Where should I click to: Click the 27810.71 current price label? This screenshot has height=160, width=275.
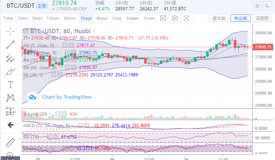[x=263, y=47]
